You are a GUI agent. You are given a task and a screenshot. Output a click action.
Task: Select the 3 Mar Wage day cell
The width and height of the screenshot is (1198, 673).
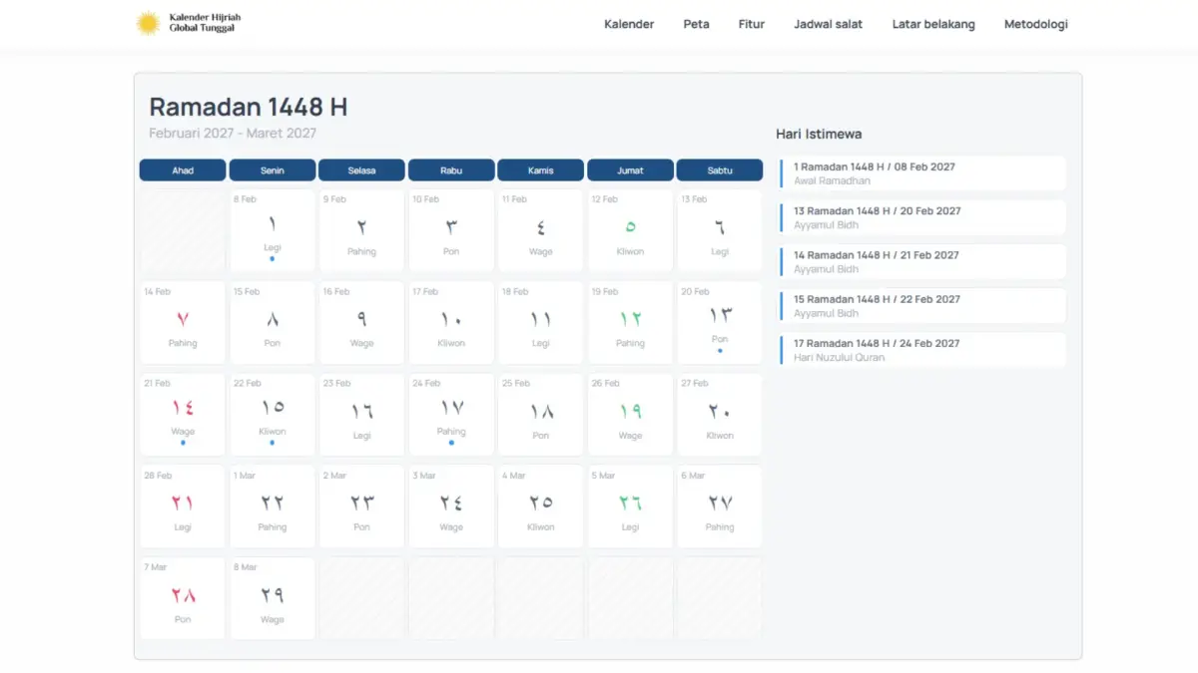(x=451, y=506)
